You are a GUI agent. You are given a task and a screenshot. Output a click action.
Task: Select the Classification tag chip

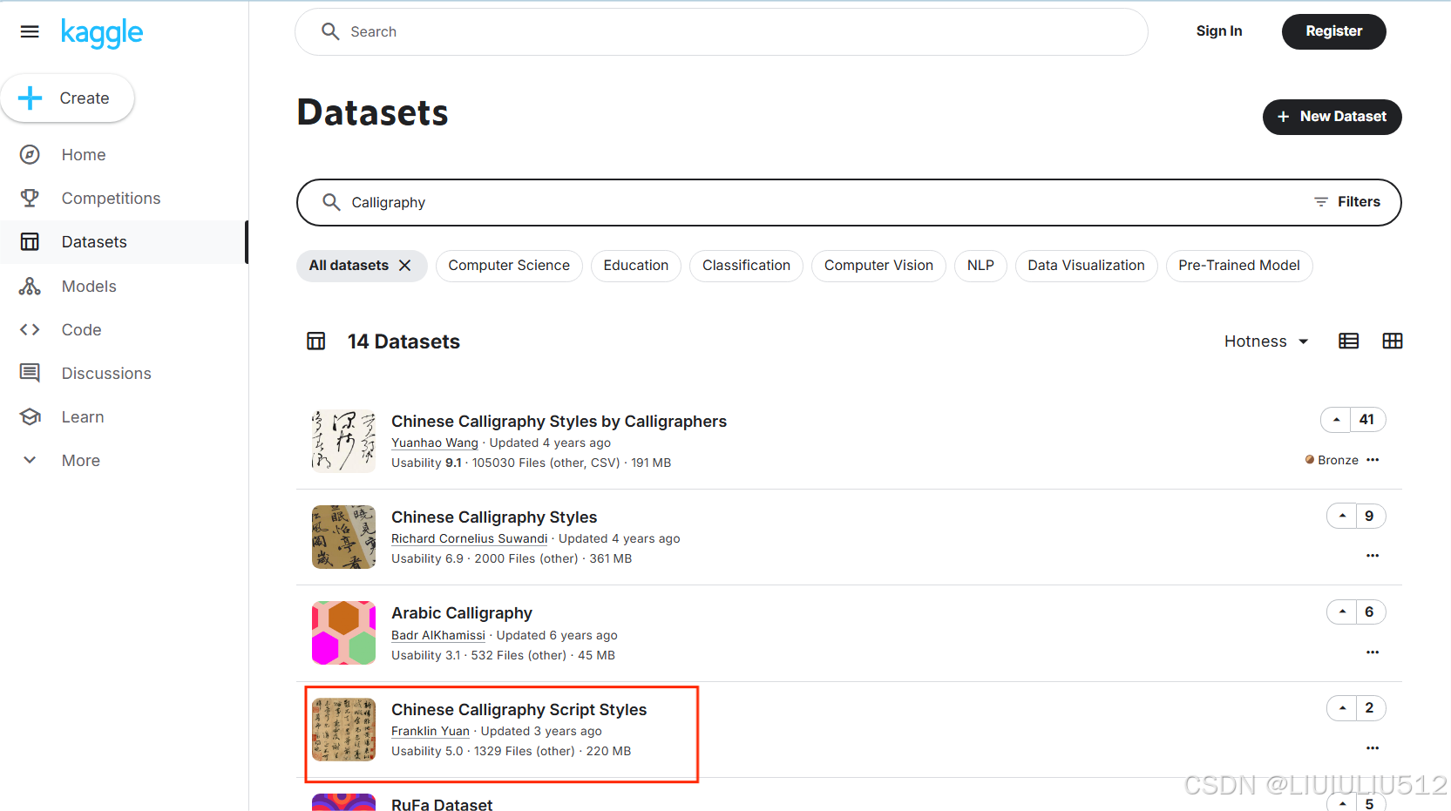click(x=746, y=266)
